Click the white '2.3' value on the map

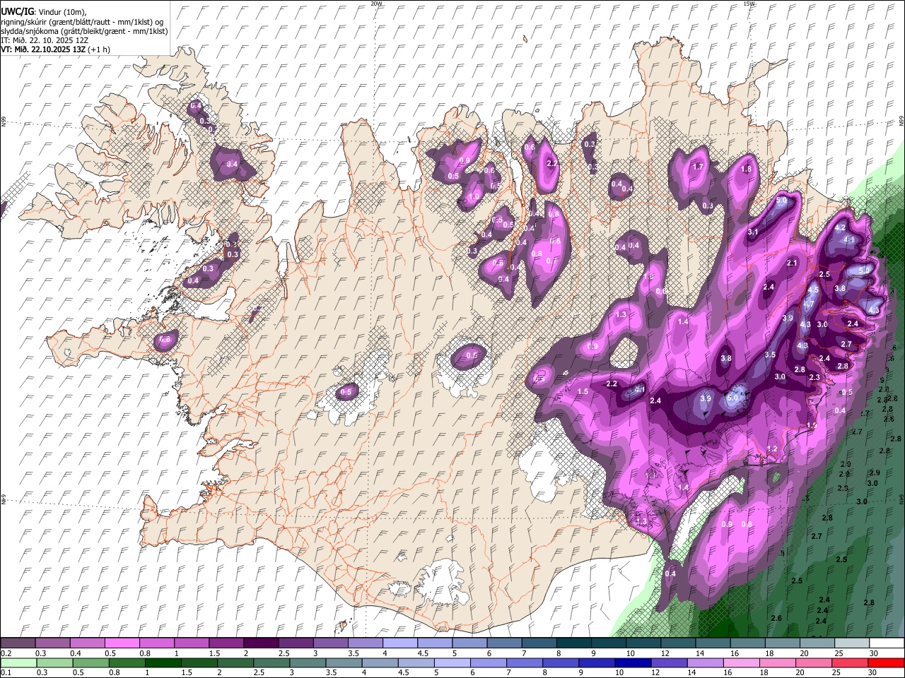coord(814,377)
